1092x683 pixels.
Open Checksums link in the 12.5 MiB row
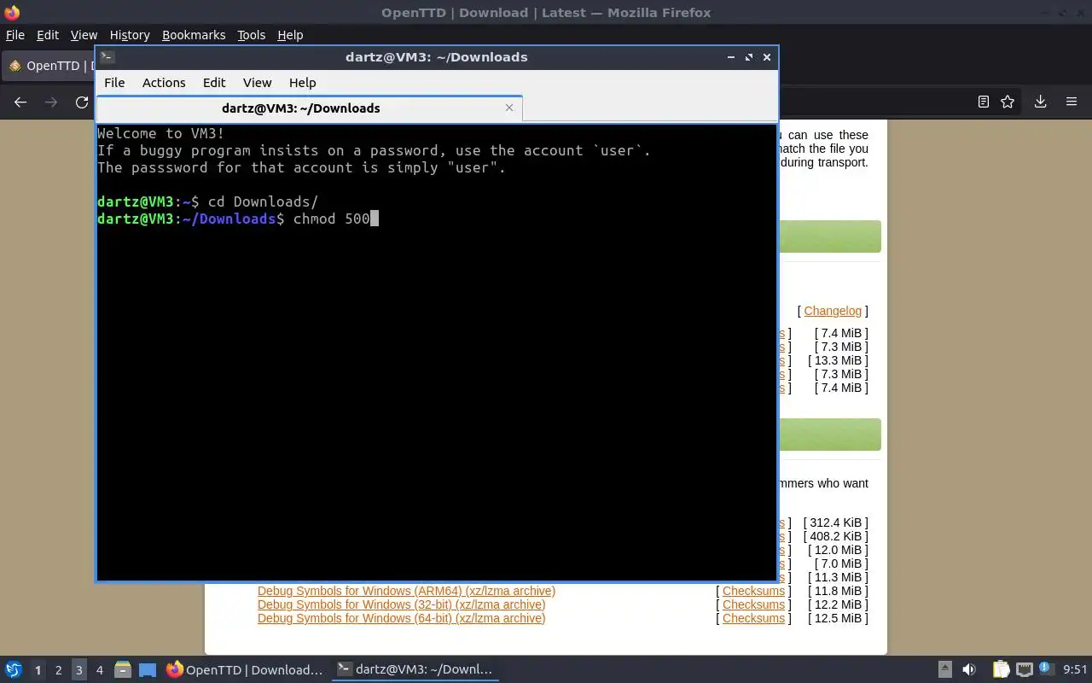753,618
